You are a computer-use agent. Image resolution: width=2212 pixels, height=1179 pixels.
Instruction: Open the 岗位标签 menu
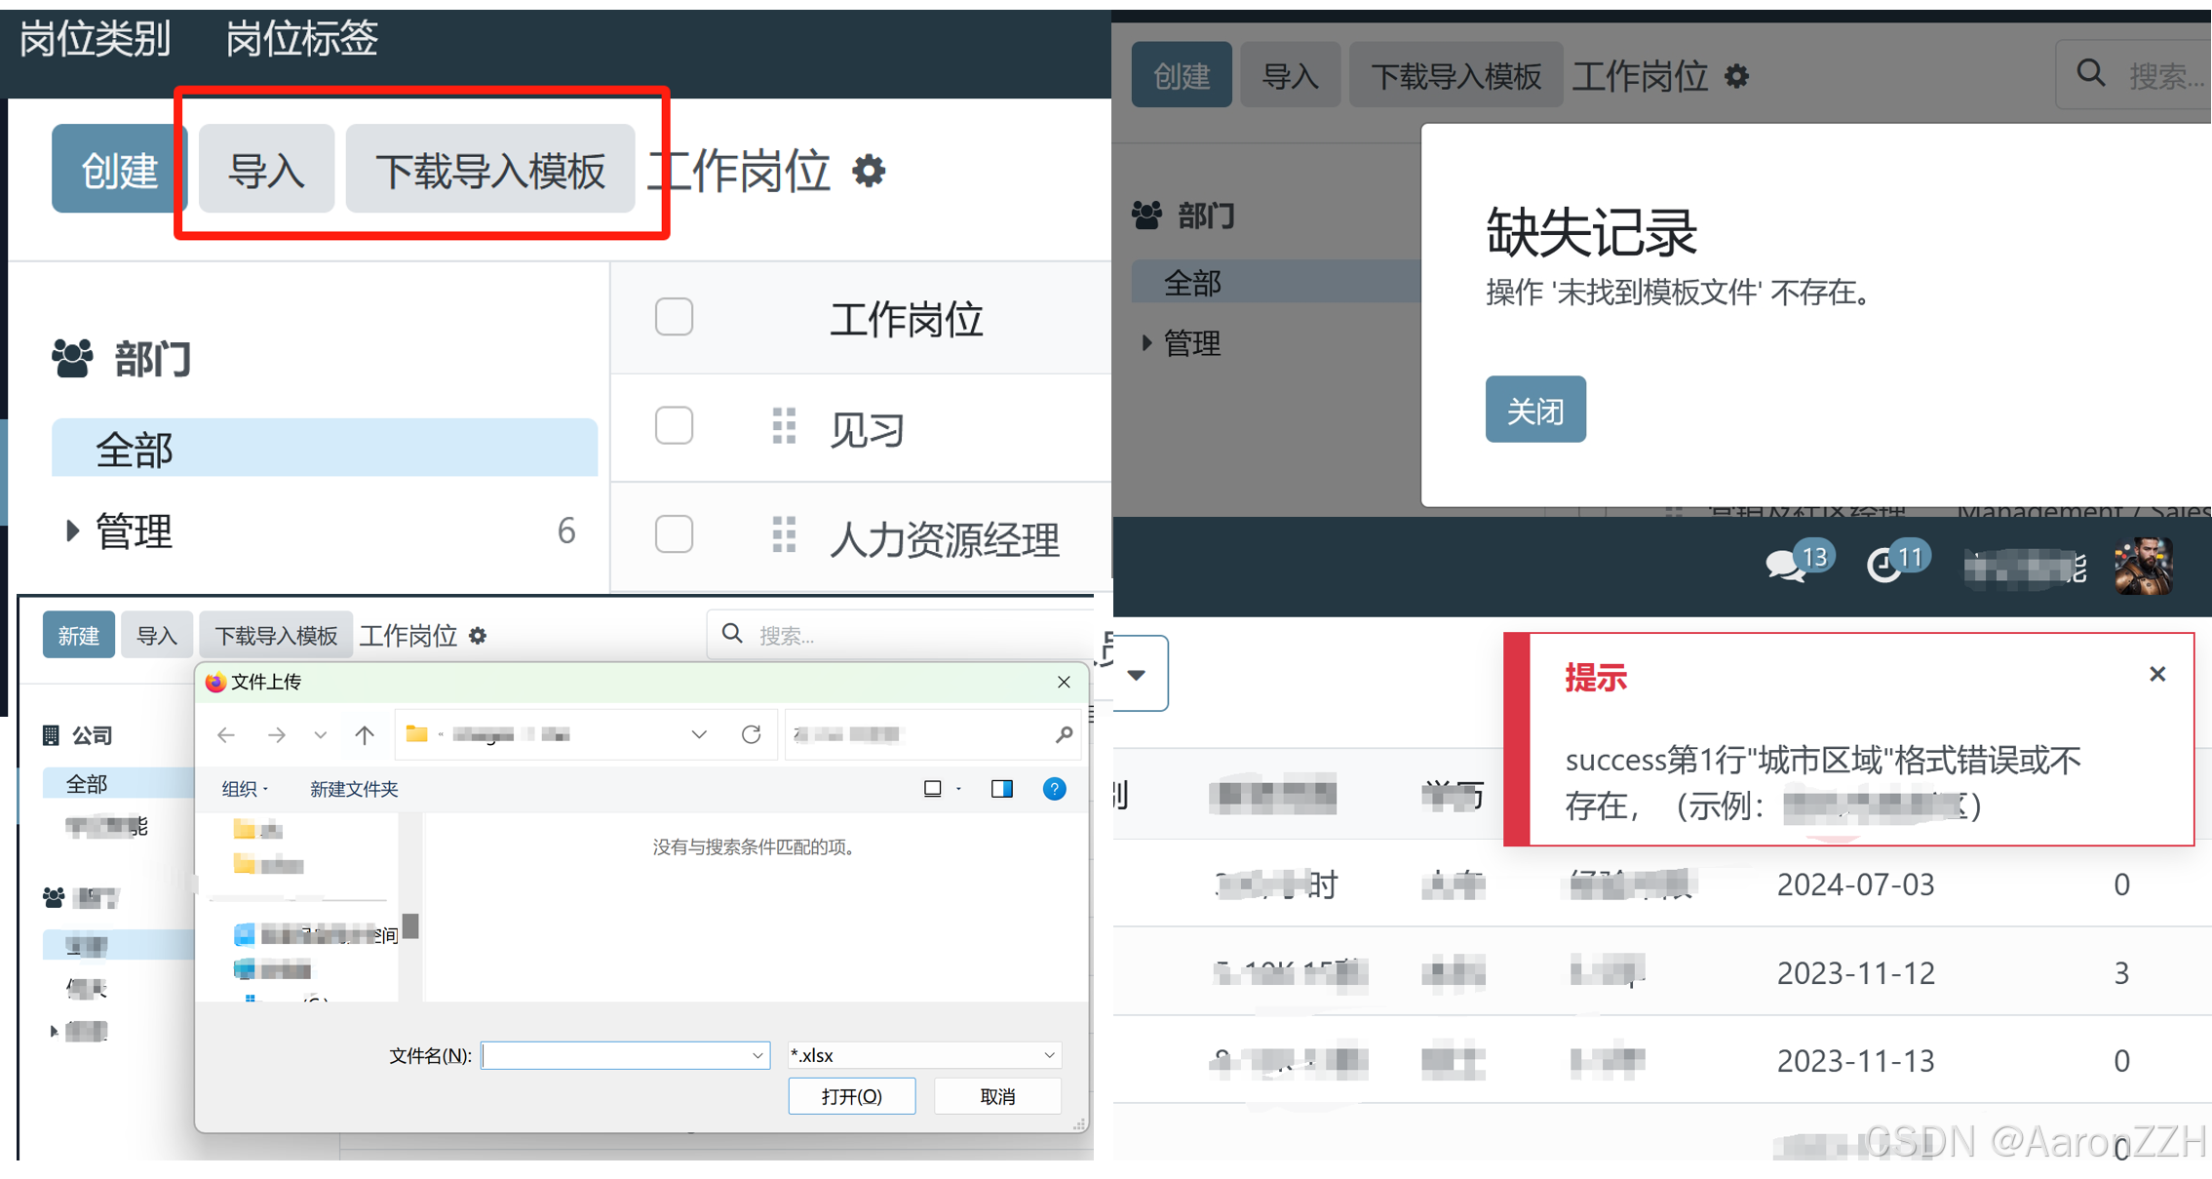299,39
